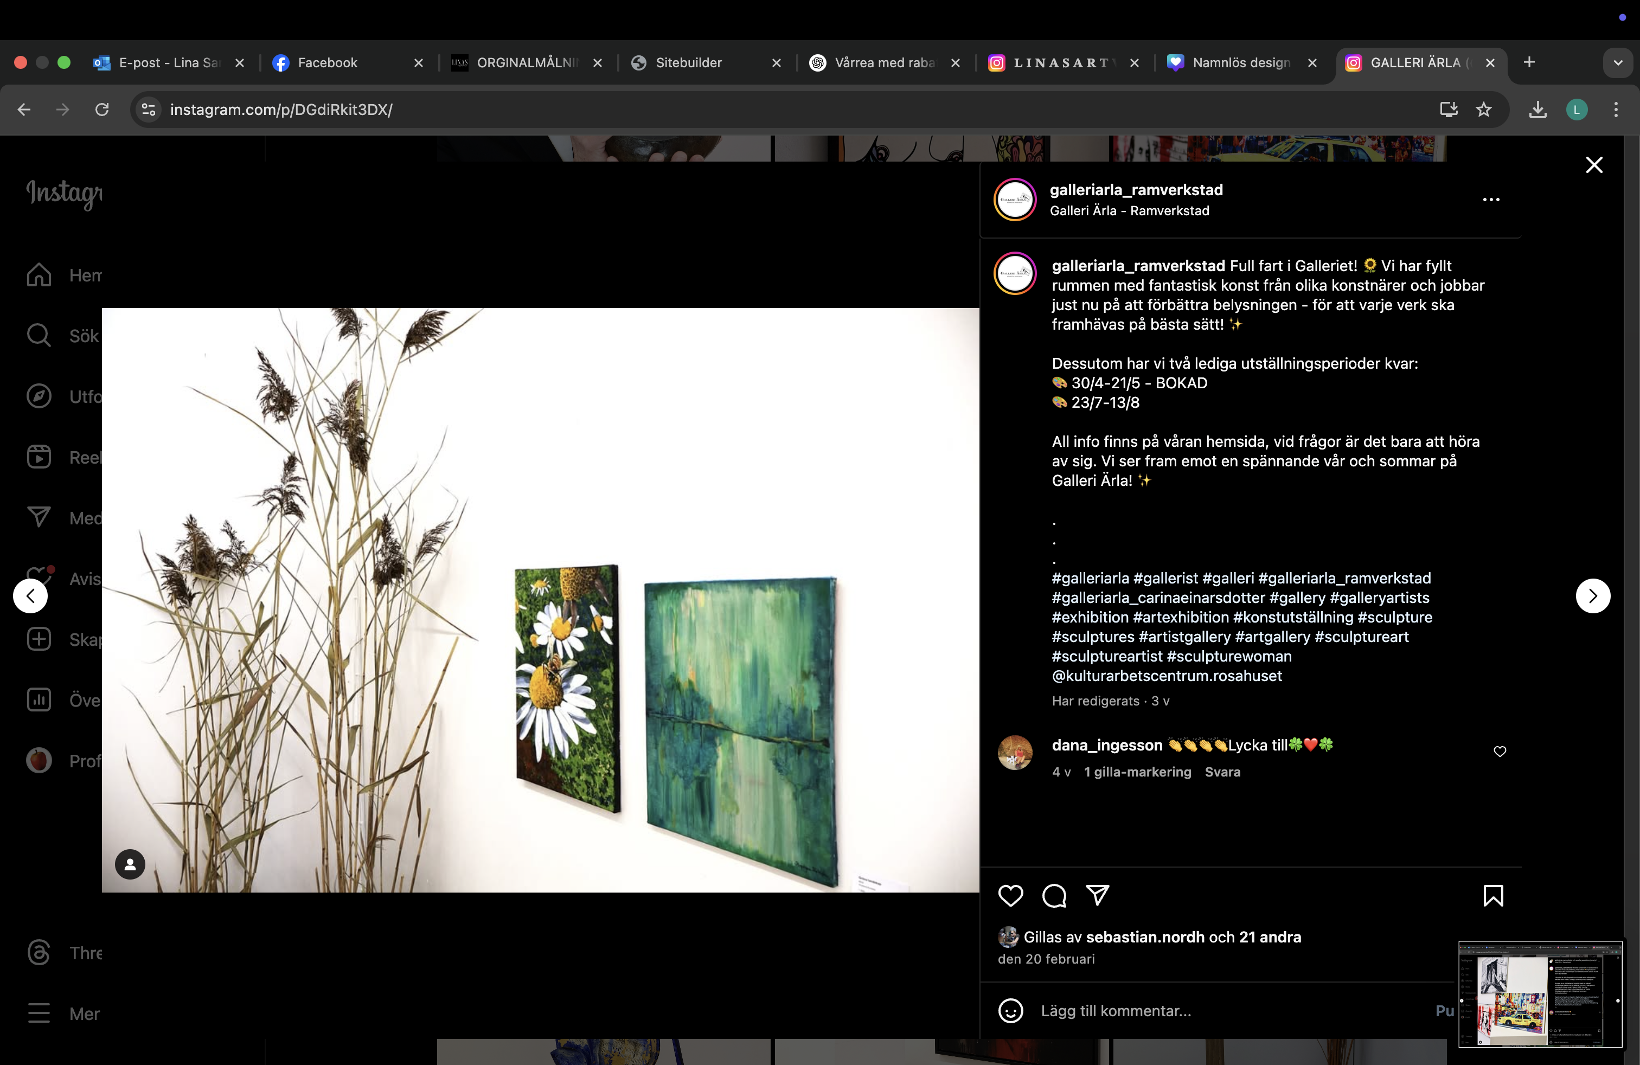Click the Galleri Ärla - Ramverkstad location
The width and height of the screenshot is (1640, 1065).
click(1129, 211)
